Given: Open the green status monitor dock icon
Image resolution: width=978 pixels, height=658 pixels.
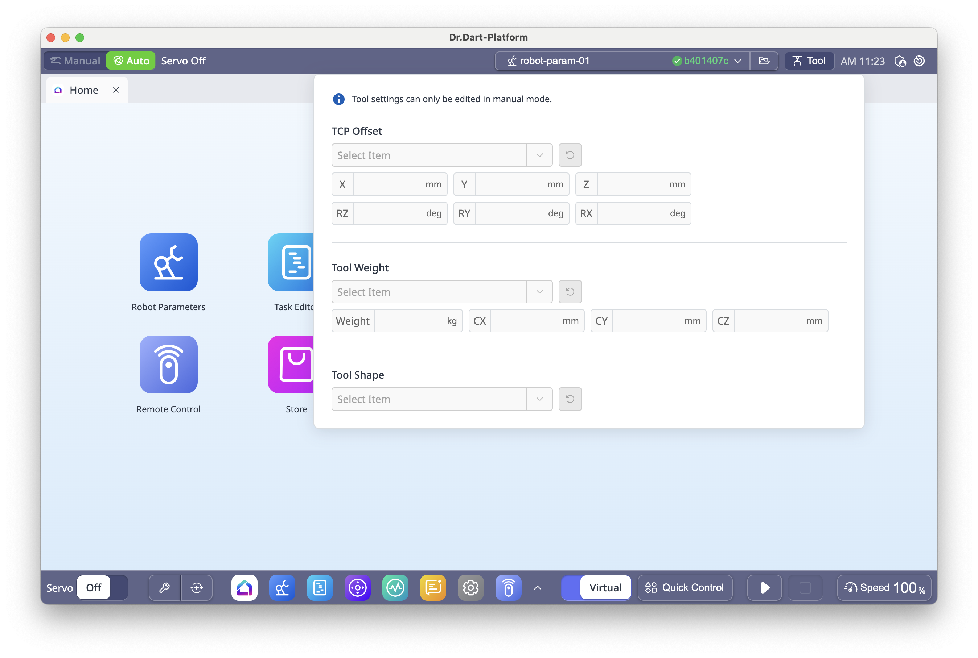Looking at the screenshot, I should click(x=395, y=587).
